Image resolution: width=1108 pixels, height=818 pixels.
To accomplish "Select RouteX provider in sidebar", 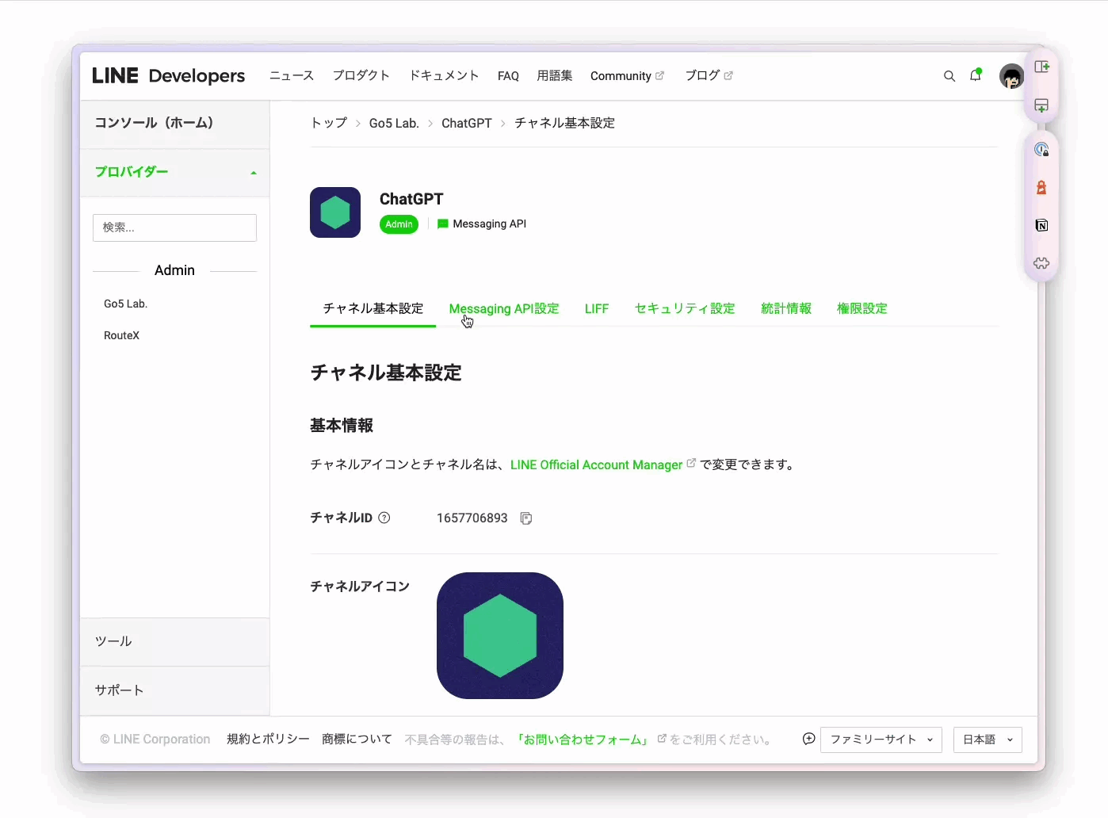I will 121,335.
